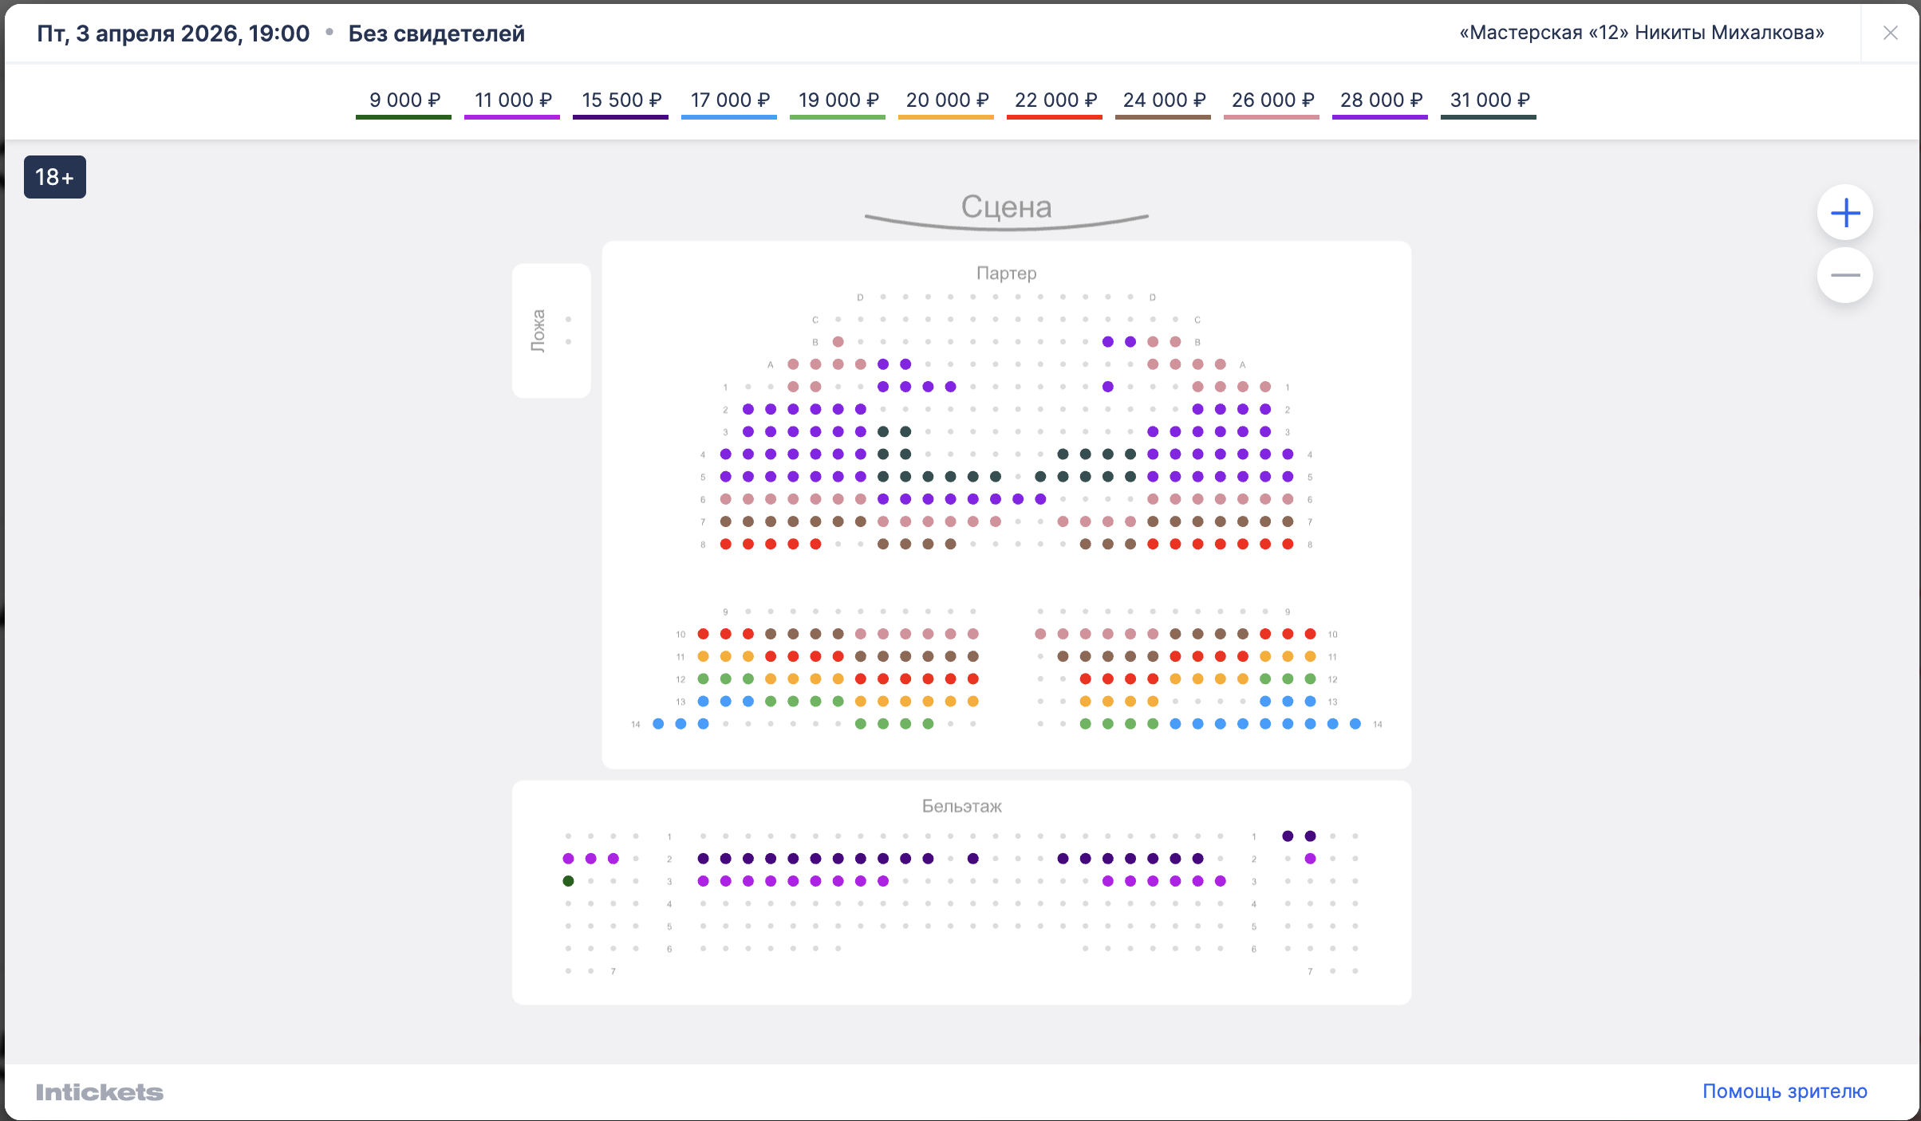Image resolution: width=1921 pixels, height=1121 pixels.
Task: Select the 26 000 ₽ price filter
Action: click(x=1272, y=100)
